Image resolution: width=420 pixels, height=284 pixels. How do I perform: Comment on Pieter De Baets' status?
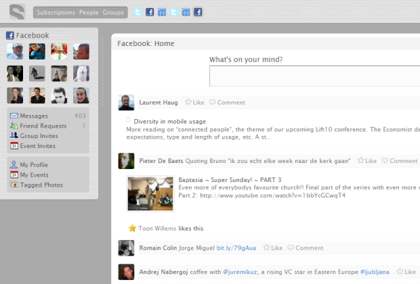tap(400, 161)
